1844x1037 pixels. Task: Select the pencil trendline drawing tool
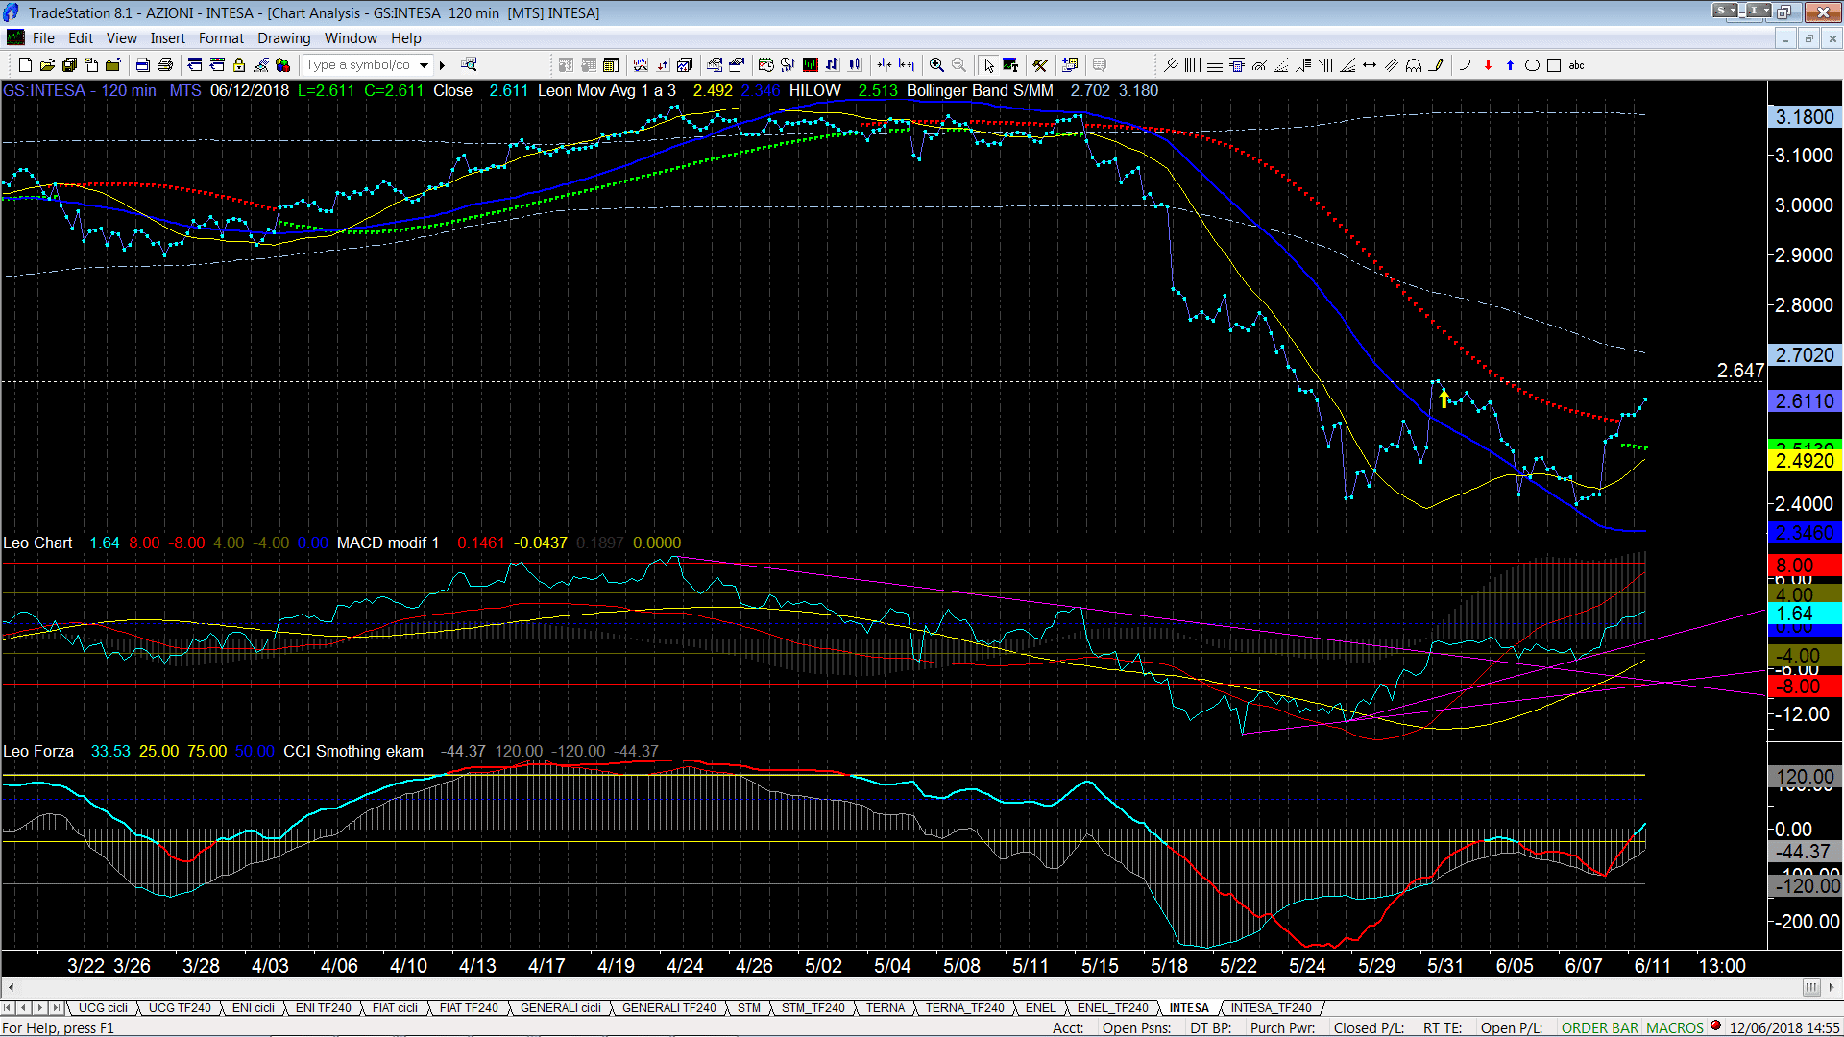click(x=1436, y=65)
